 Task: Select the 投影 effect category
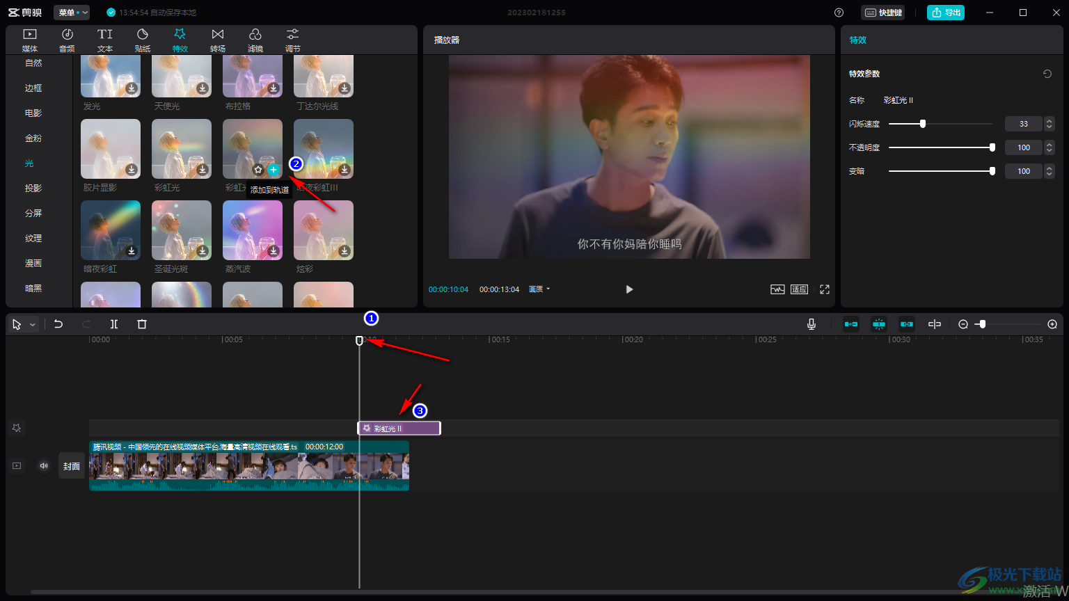(x=33, y=189)
